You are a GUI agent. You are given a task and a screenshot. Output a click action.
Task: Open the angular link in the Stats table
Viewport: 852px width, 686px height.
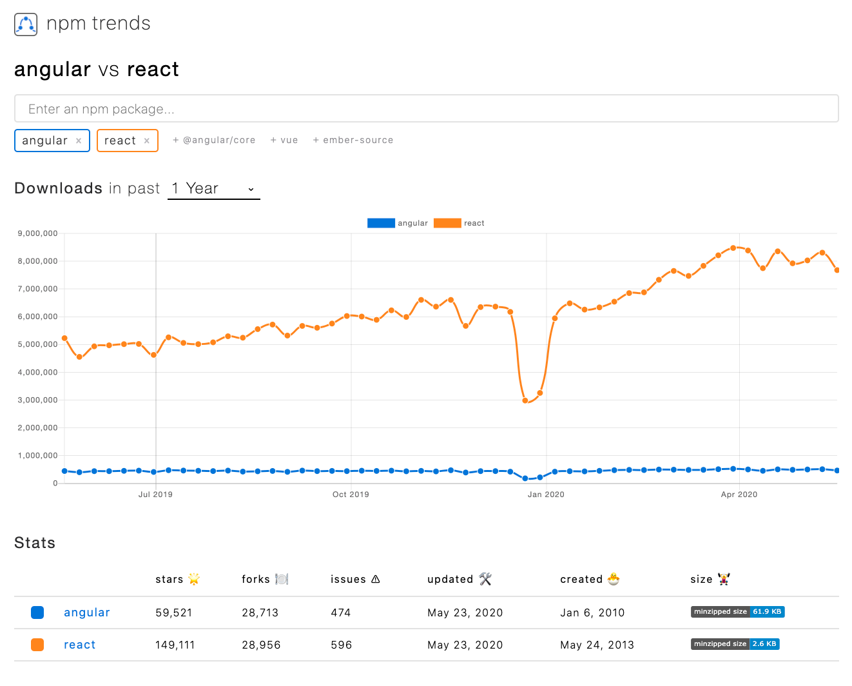[86, 612]
